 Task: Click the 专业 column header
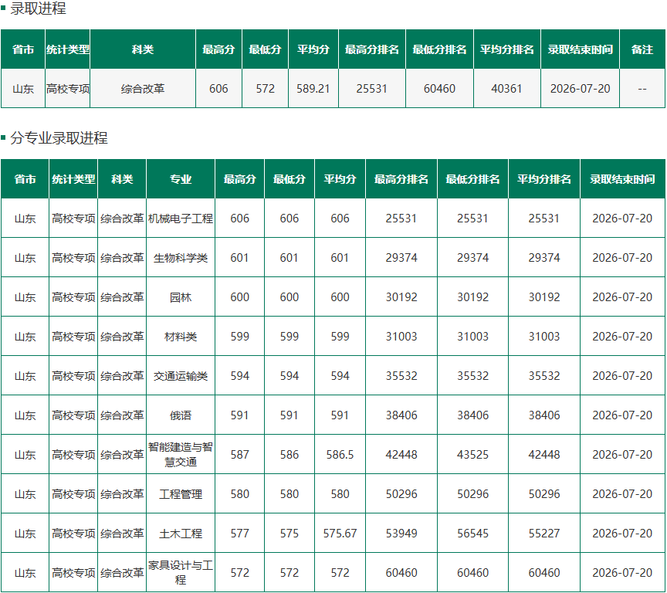(x=181, y=179)
